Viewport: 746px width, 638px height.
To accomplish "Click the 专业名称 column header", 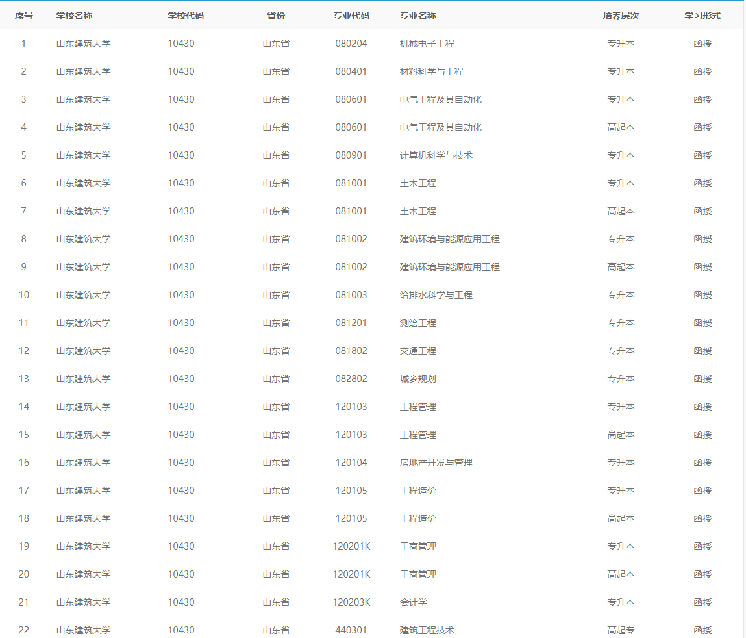I will coord(417,16).
